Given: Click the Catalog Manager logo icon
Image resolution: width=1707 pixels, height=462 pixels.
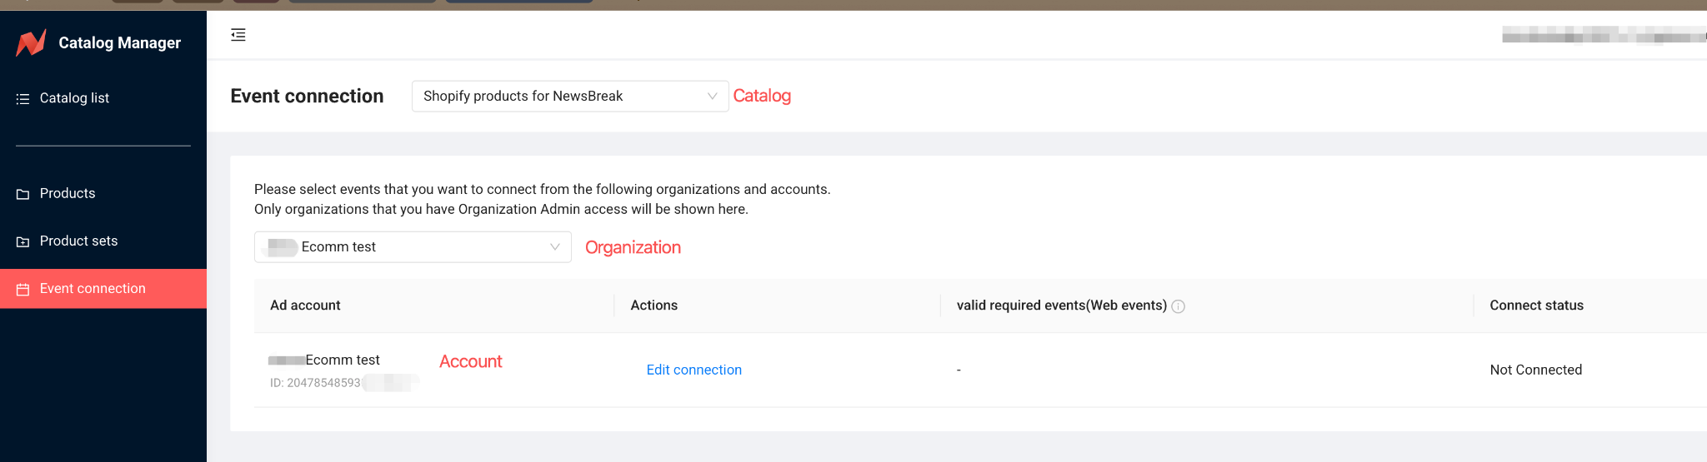Looking at the screenshot, I should click(31, 42).
